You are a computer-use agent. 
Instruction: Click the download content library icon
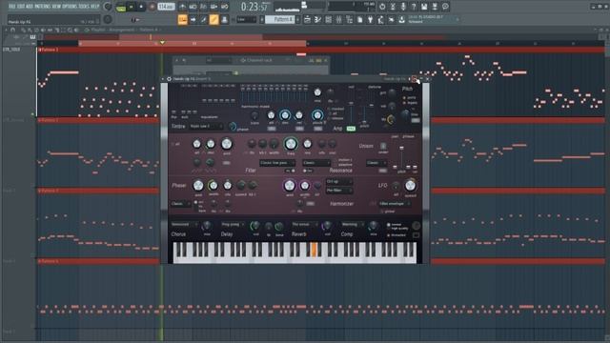point(401,19)
